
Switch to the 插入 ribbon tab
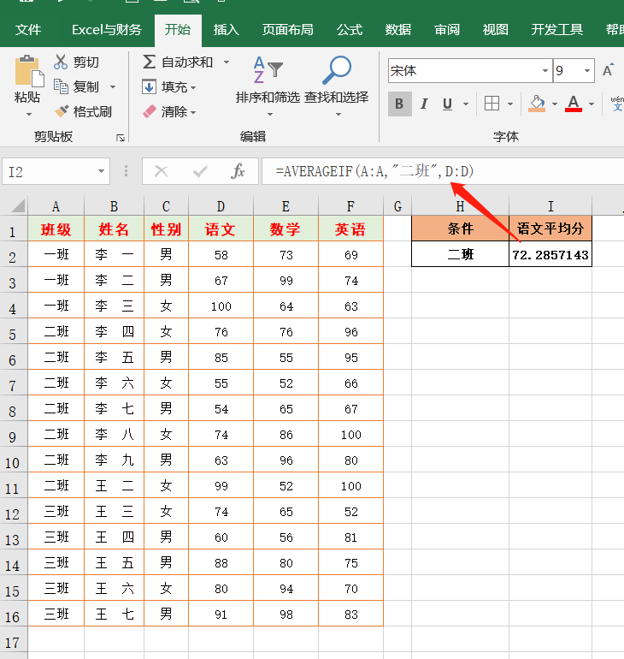tap(227, 30)
